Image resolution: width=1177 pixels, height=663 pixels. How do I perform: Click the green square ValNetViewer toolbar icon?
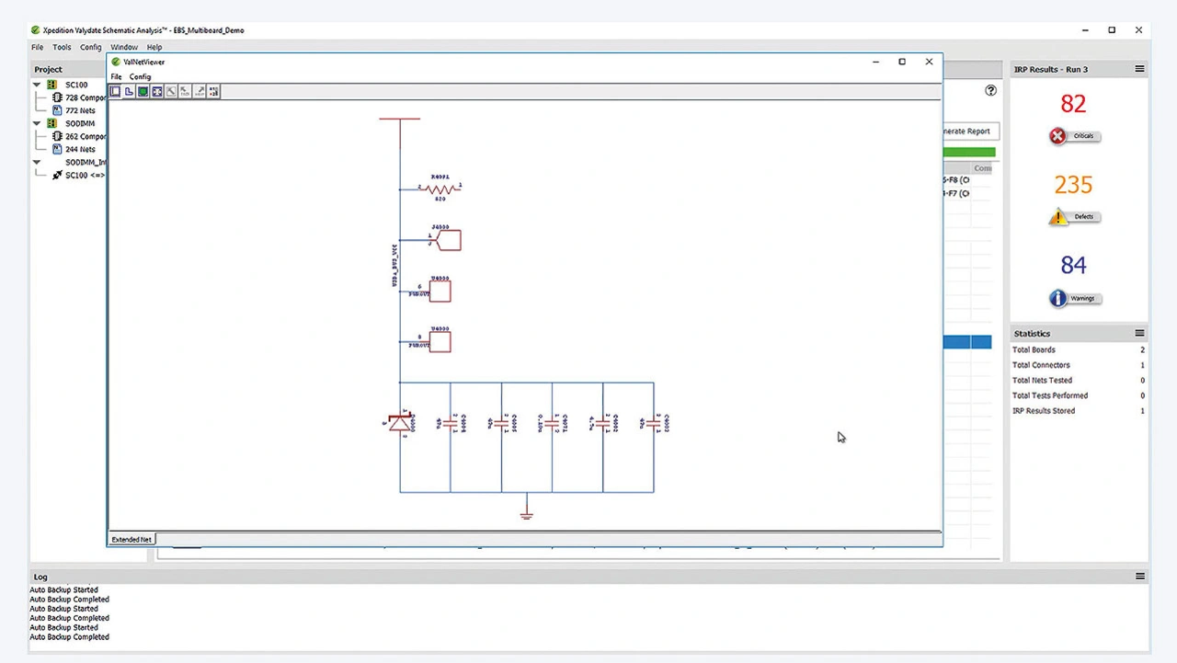point(143,91)
